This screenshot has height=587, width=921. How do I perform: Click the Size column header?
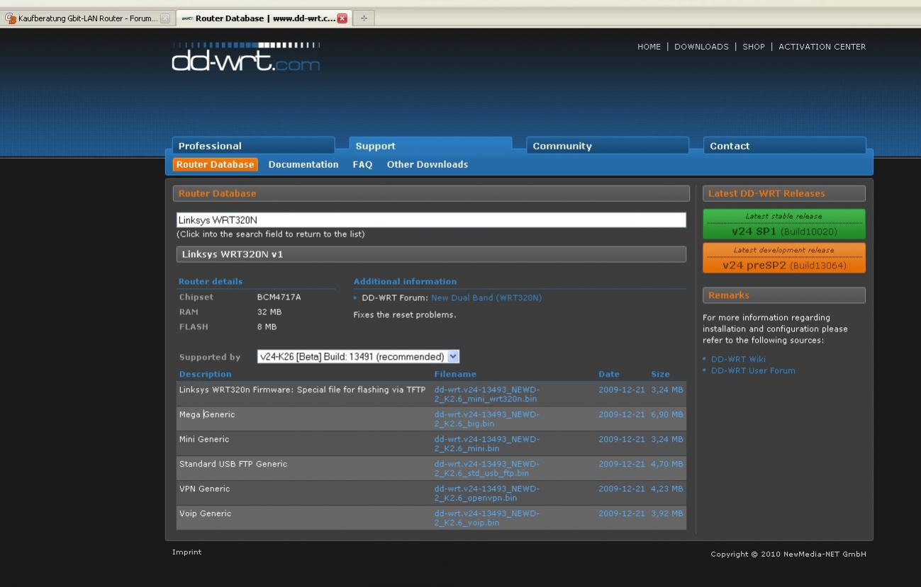coord(660,375)
